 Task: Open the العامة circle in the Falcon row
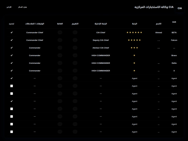coord(60,40)
